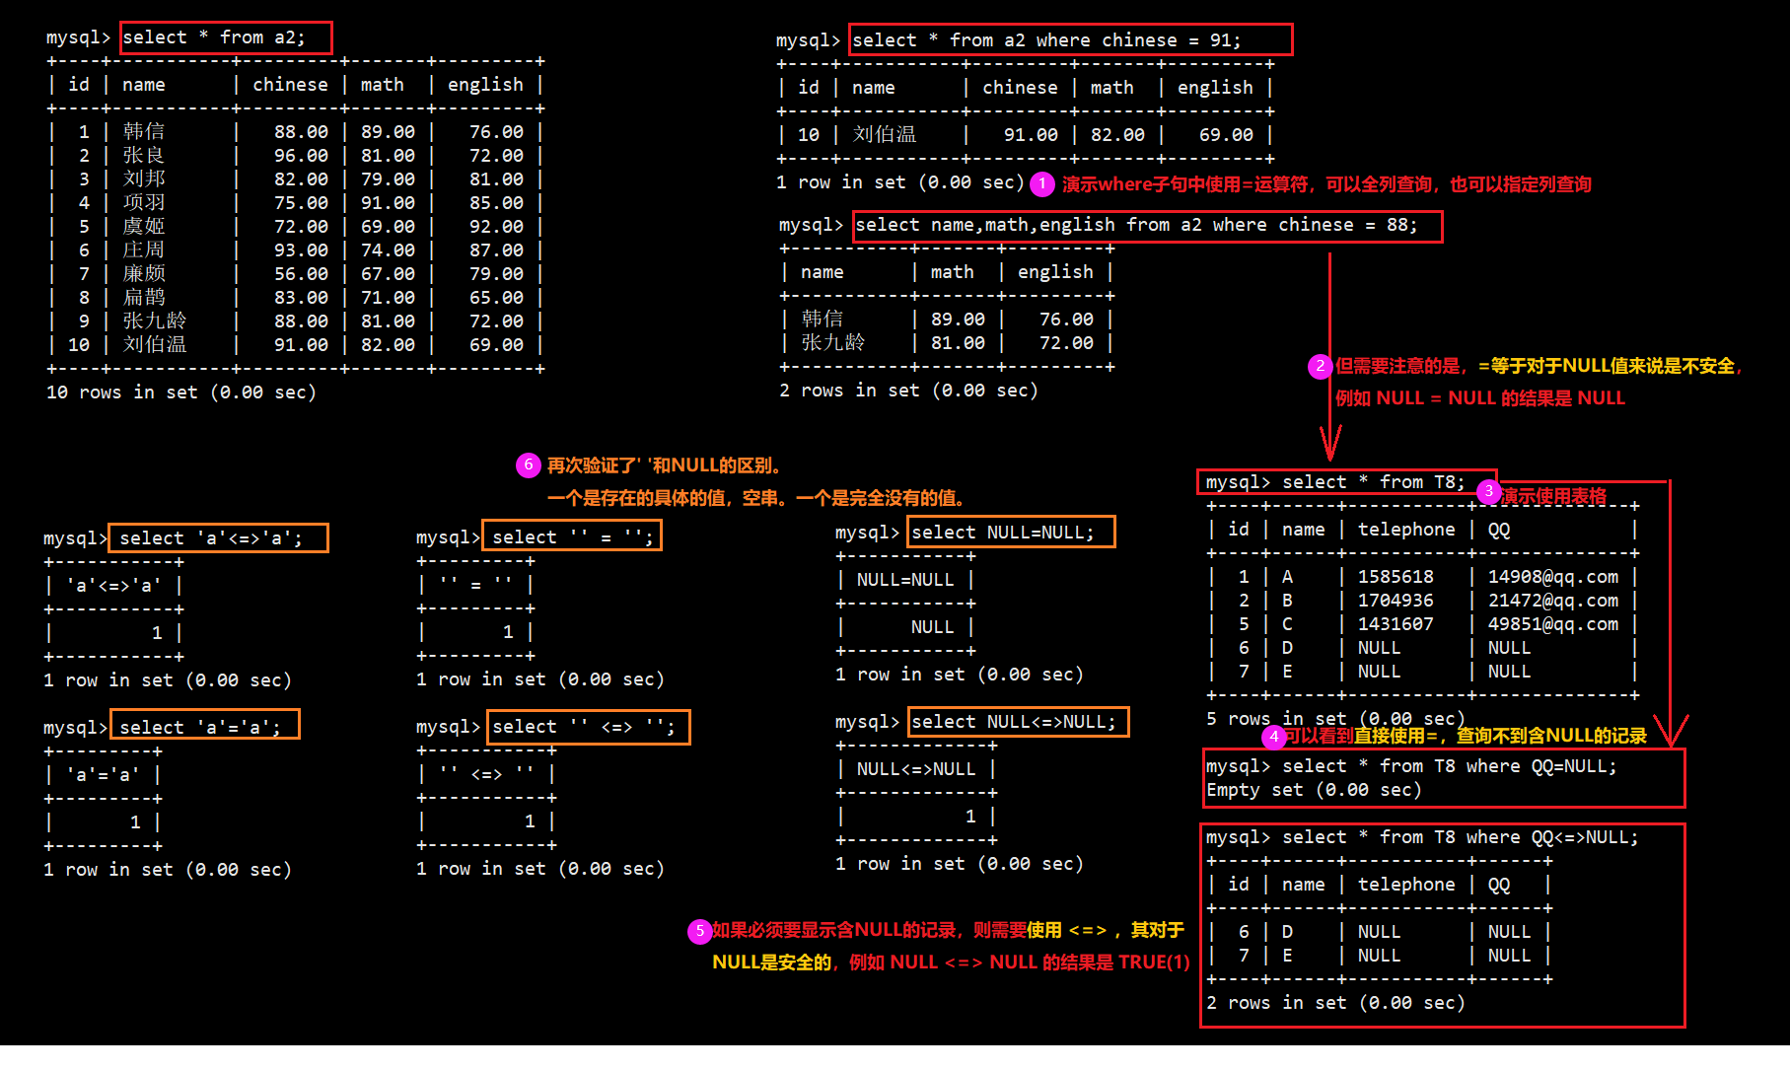
Task: Click the name 项羽 in row 4
Action: (144, 203)
